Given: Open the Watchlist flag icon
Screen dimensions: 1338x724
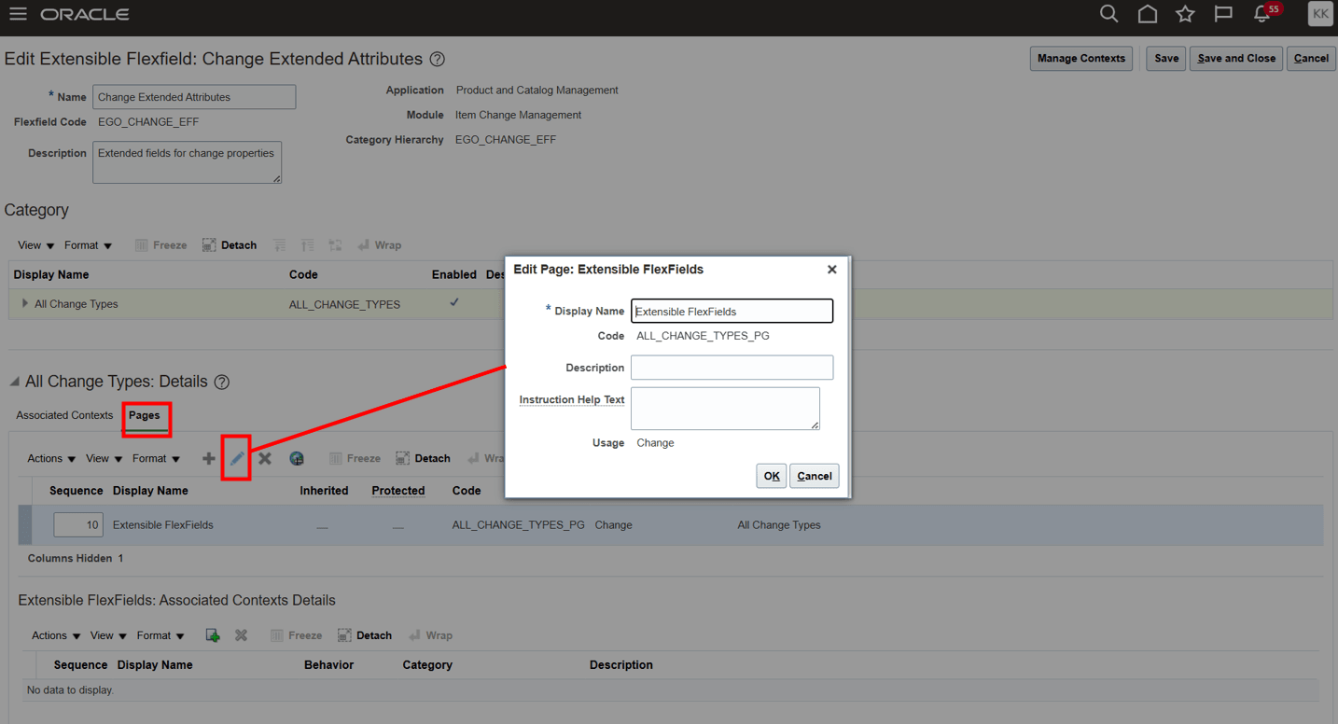Looking at the screenshot, I should (1223, 14).
